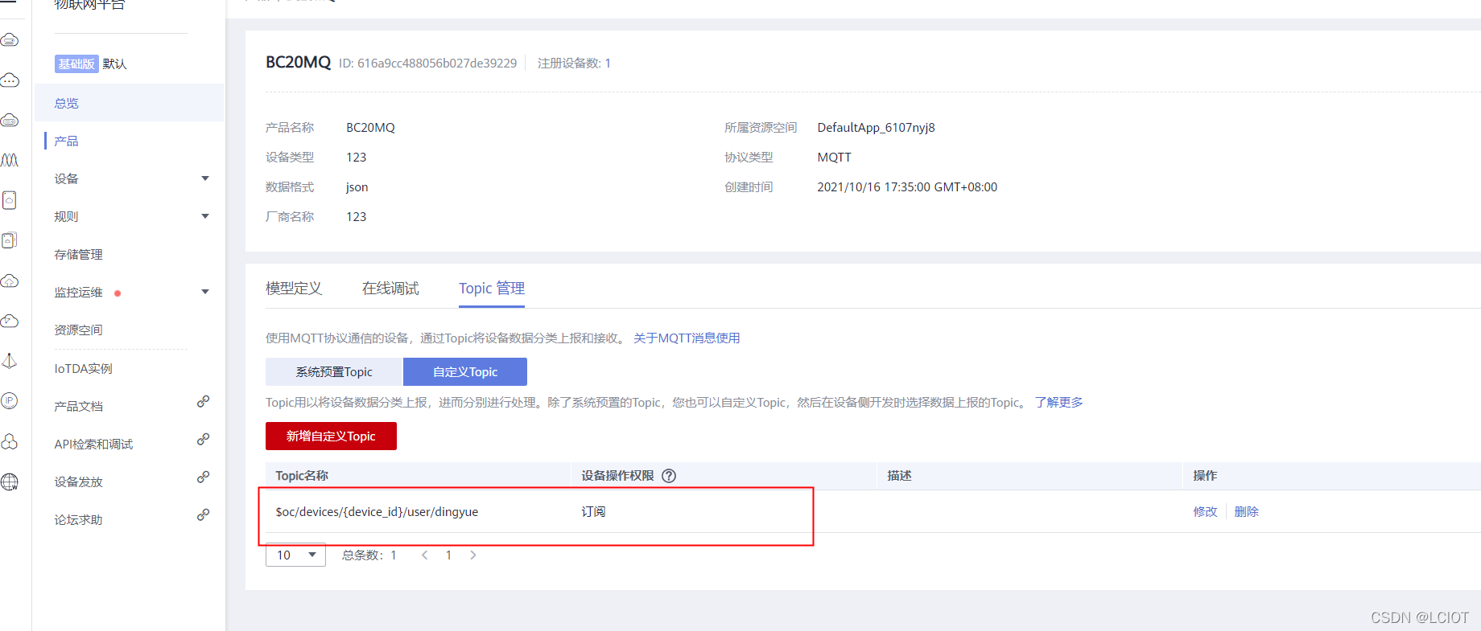Click link icon beside 论坛求助
Screen dimensions: 1481x631
tap(204, 514)
